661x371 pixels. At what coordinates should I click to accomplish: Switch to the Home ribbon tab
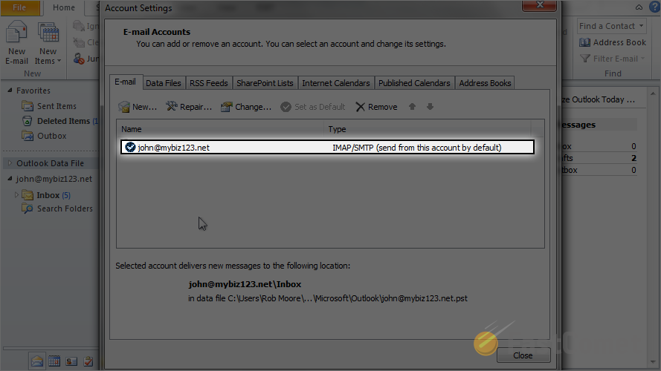click(x=64, y=7)
